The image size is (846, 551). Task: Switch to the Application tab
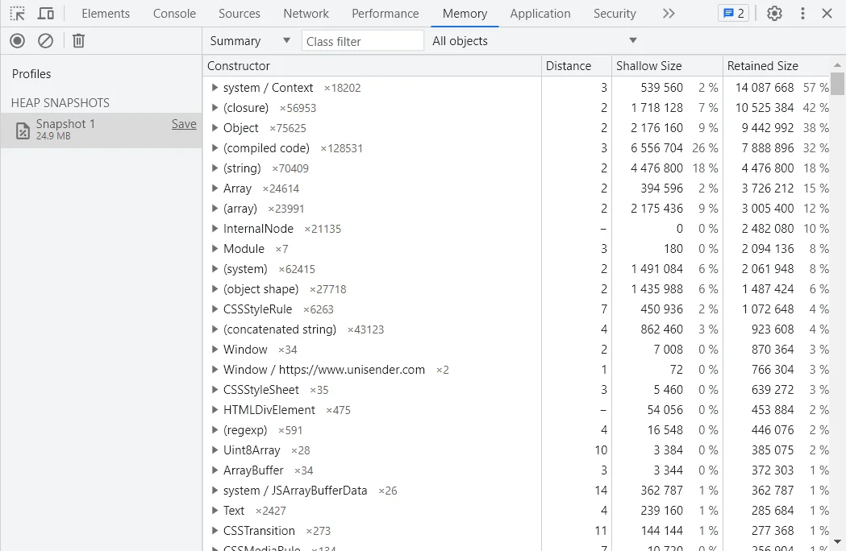tap(540, 14)
